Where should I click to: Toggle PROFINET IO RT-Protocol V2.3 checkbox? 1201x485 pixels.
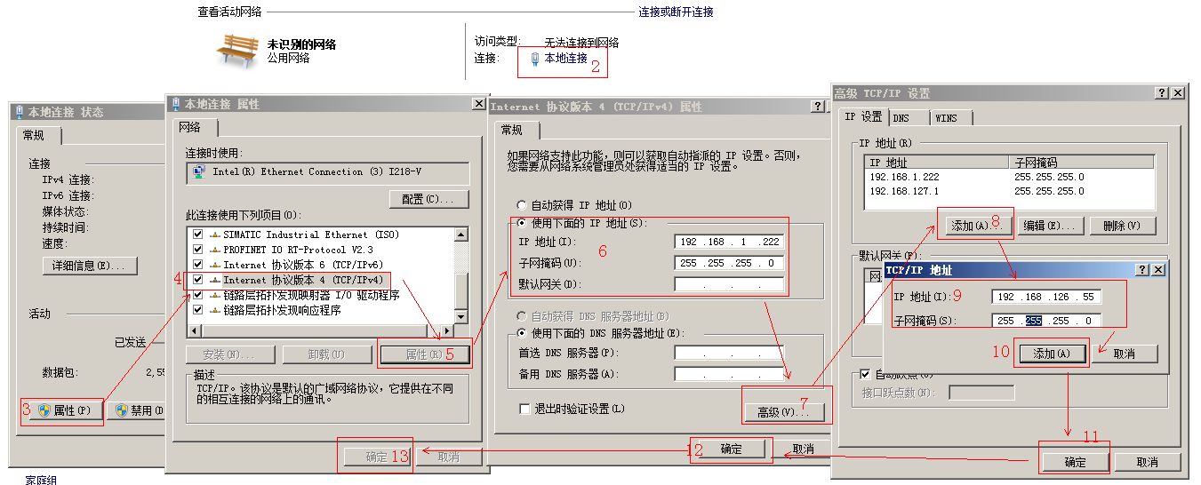click(x=197, y=250)
